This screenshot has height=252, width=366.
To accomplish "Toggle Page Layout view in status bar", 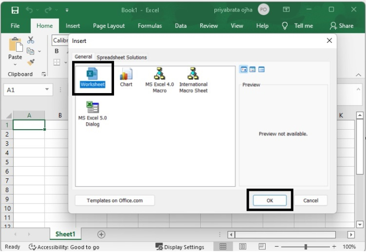I will pos(242,247).
